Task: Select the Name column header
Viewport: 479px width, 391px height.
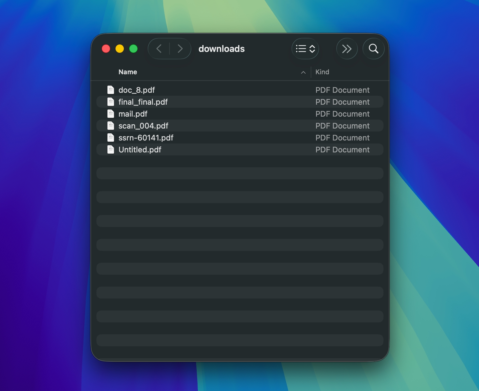Action: 128,72
